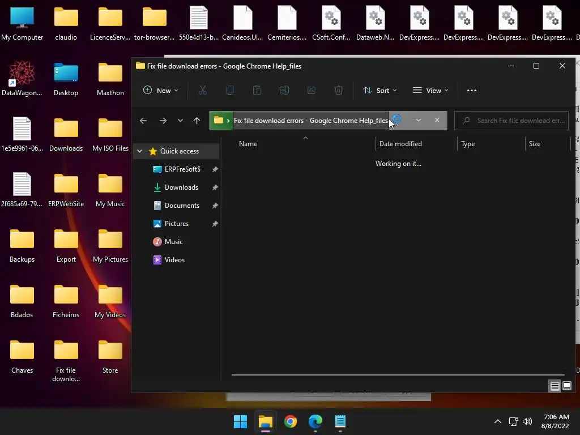The image size is (580, 435).
Task: Select the tor-browser desktop folder
Action: click(x=154, y=23)
